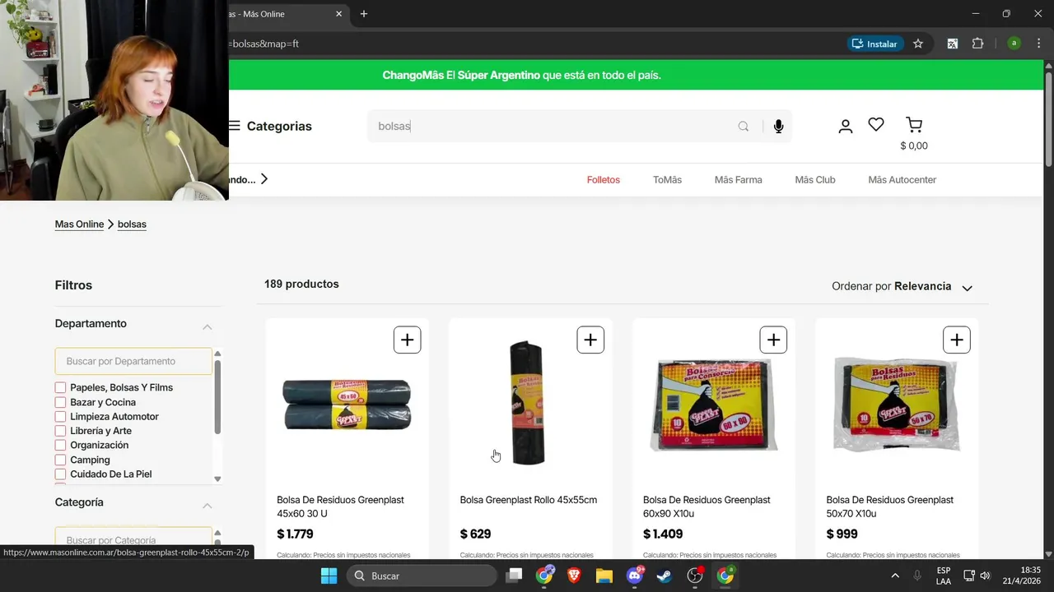Click the Instalar app button

[875, 44]
